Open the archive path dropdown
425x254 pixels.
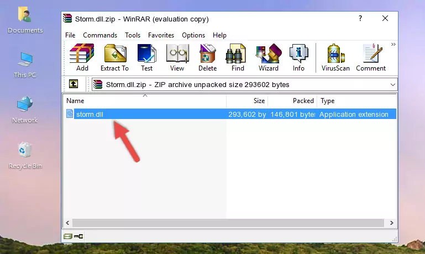coord(393,85)
